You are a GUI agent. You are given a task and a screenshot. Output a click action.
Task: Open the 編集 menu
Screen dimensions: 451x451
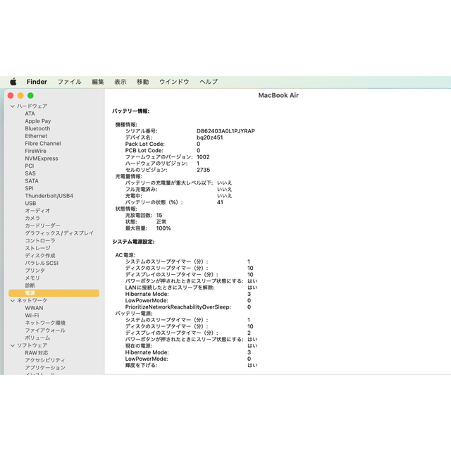pyautogui.click(x=98, y=82)
